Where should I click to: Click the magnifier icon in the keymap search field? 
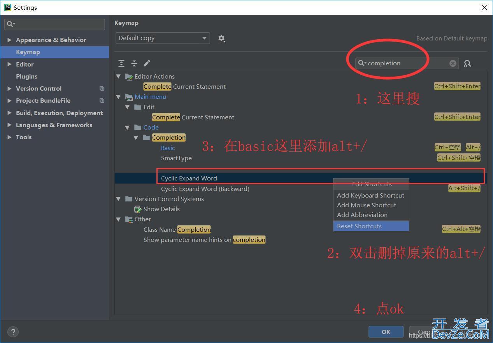(362, 63)
